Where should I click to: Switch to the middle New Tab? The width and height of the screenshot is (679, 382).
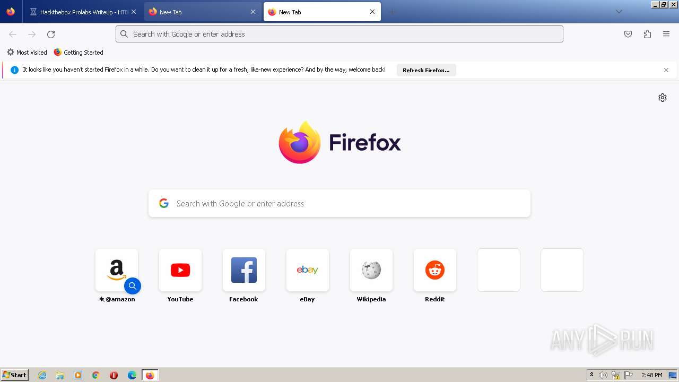(x=202, y=12)
